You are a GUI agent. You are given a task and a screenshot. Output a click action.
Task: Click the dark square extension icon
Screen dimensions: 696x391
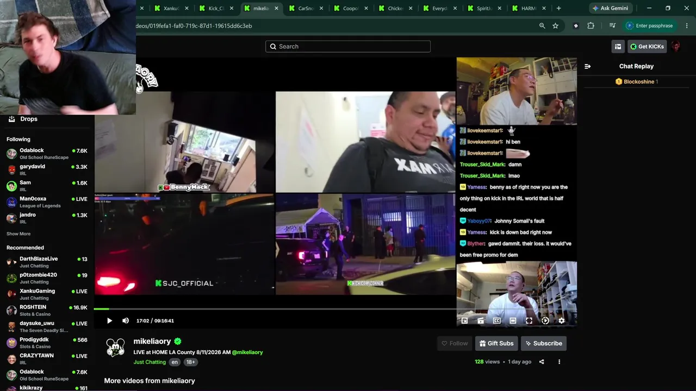pyautogui.click(x=576, y=26)
